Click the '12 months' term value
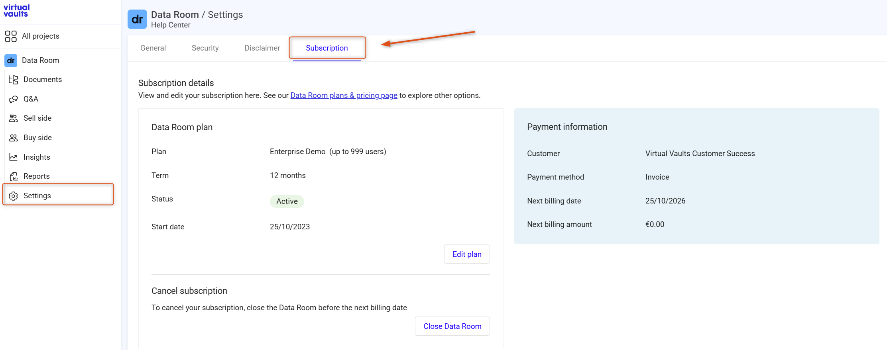The height and width of the screenshot is (350, 887). 288,176
